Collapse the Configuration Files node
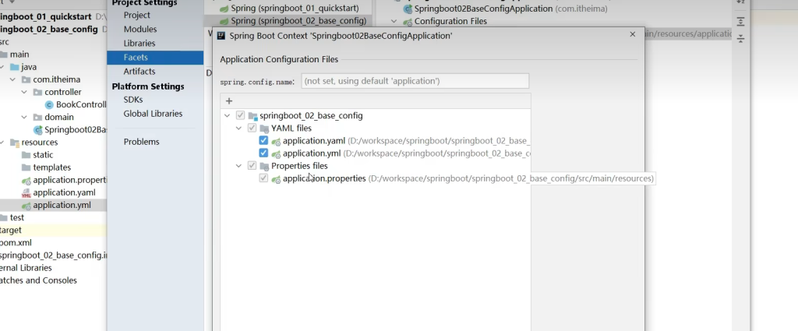Image resolution: width=798 pixels, height=331 pixels. 394,22
